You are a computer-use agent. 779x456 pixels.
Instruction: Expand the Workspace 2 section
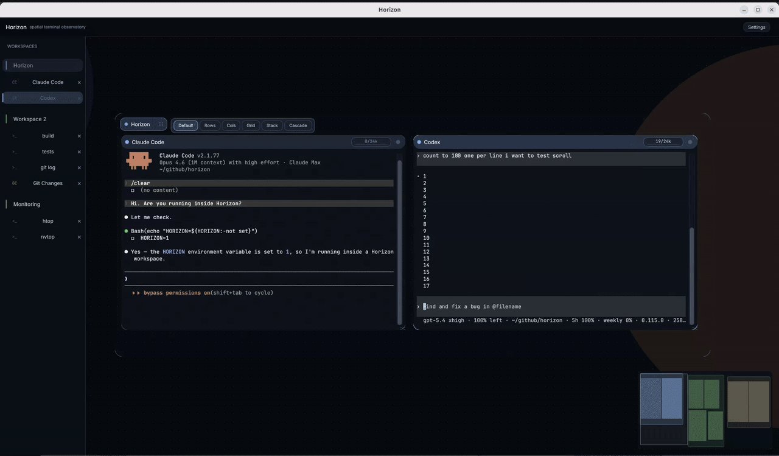click(x=29, y=119)
